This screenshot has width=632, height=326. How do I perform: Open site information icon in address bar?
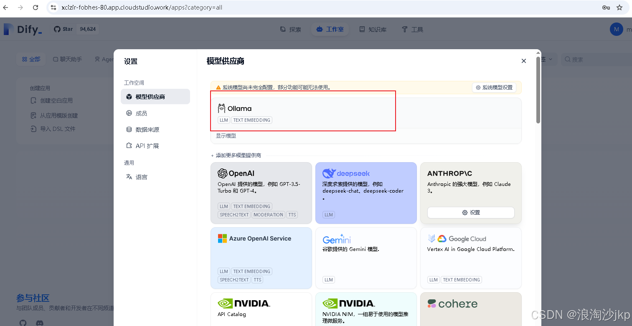pos(53,8)
